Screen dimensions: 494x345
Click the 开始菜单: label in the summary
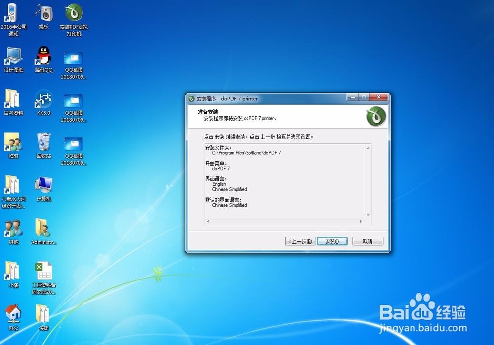coord(216,163)
